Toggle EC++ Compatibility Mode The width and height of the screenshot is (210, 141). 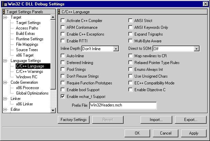pyautogui.click(x=130, y=83)
